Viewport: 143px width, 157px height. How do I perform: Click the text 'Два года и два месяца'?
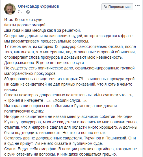coord(24,30)
